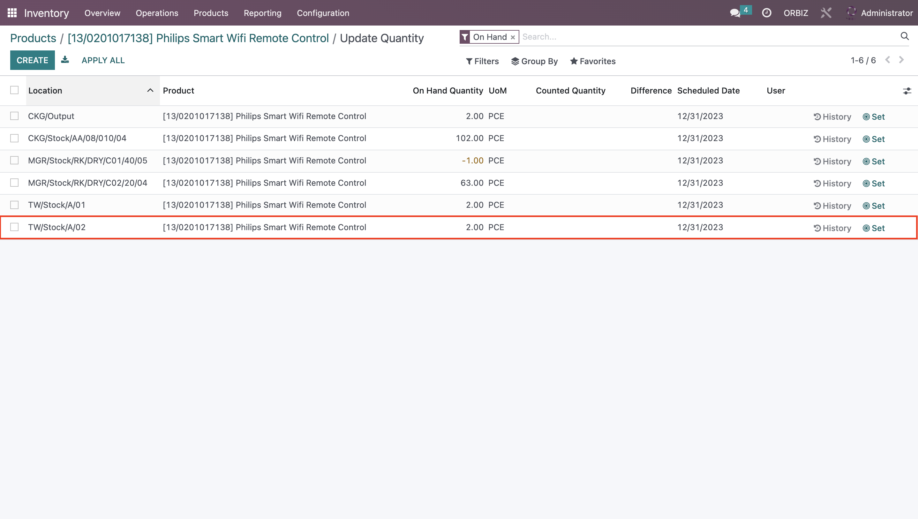Click the column settings icon on far right
Viewport: 918px width, 519px height.
(907, 90)
